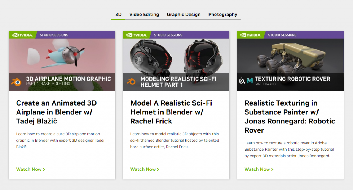The width and height of the screenshot is (353, 190).
Task: Click the NVIDIA logo on the airplane card
Action: 22,35
